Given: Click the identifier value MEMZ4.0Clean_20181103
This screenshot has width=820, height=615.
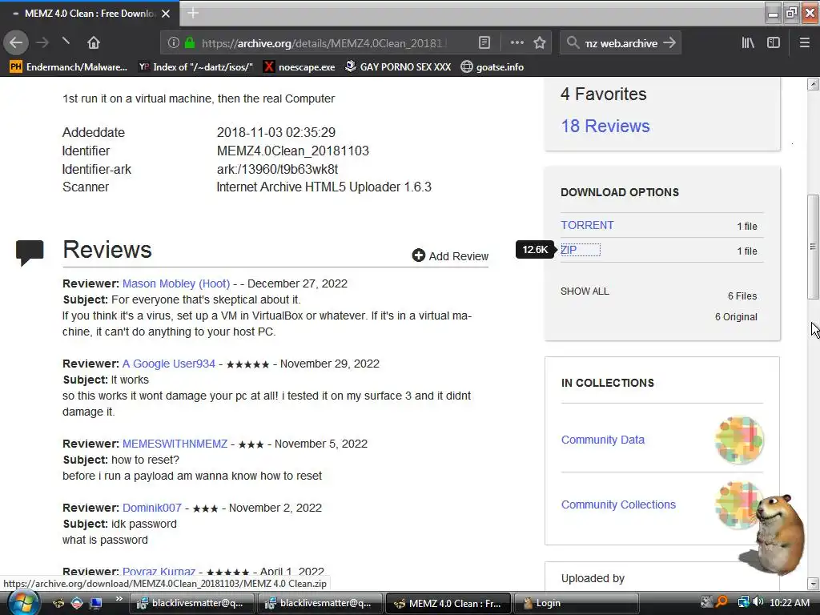Looking at the screenshot, I should pos(293,151).
